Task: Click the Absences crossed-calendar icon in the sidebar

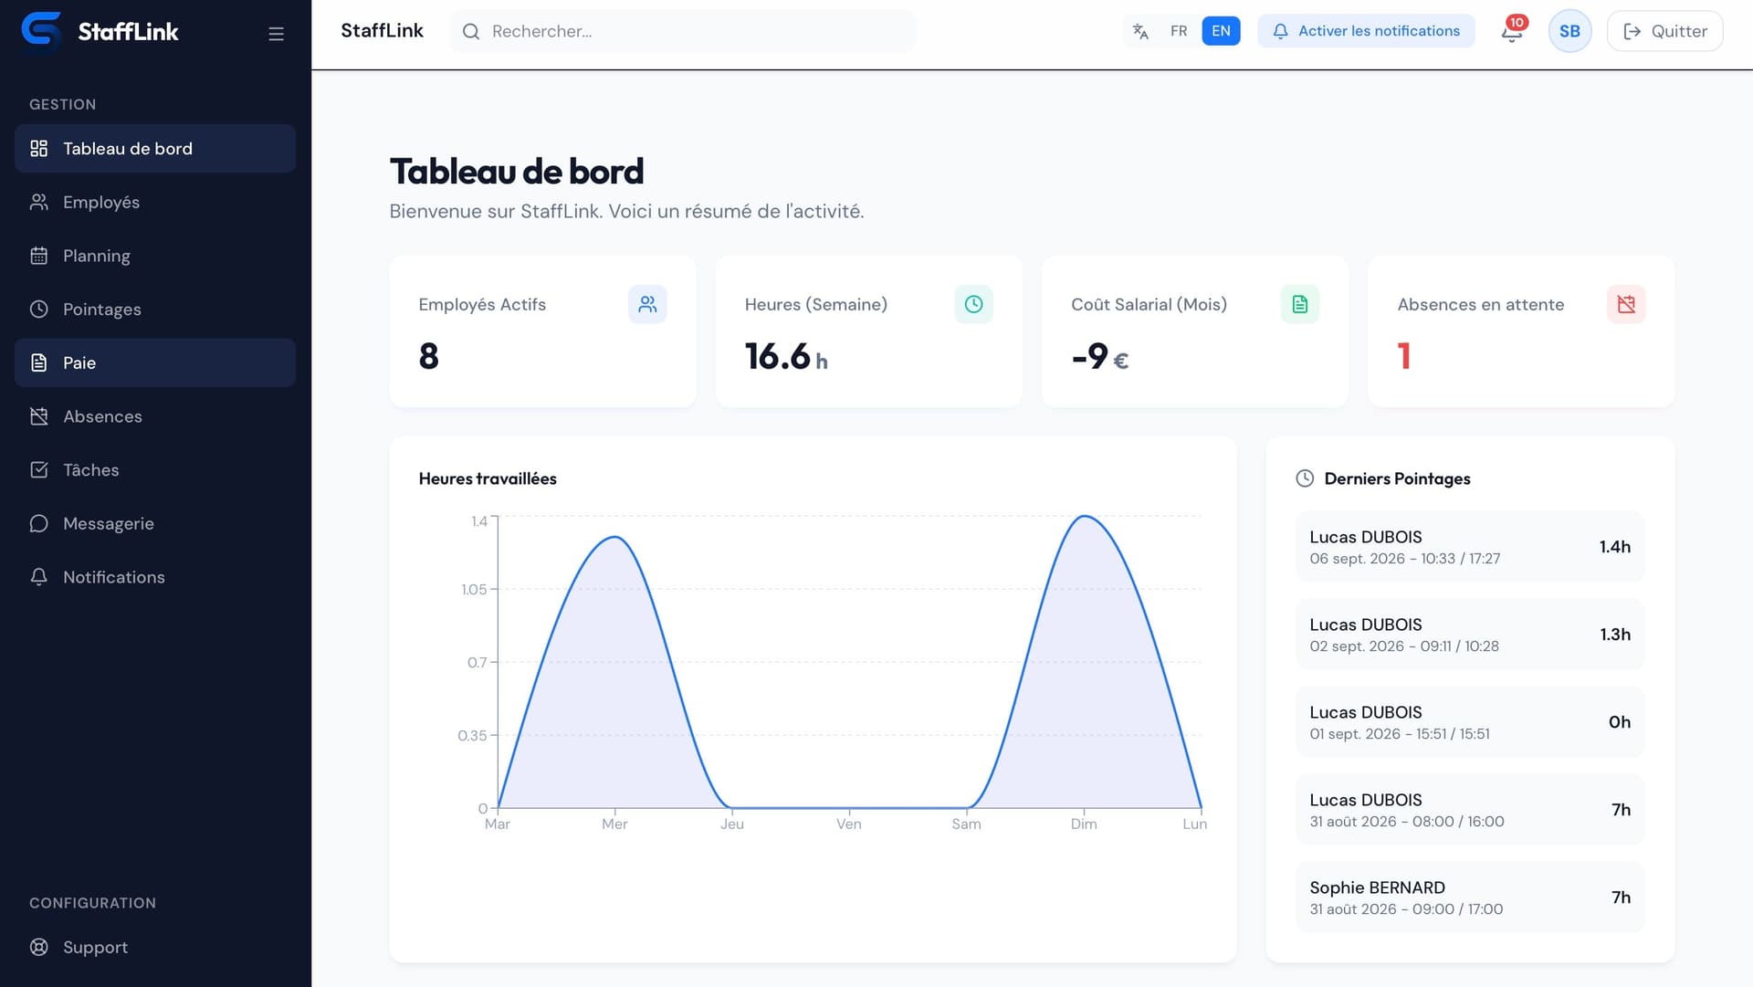Action: pos(38,416)
